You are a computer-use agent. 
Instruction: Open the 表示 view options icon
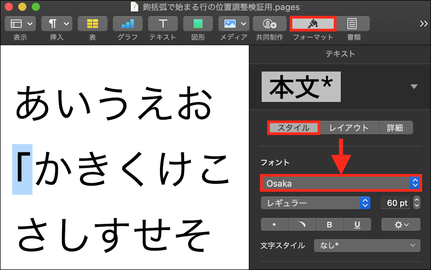[x=20, y=24]
